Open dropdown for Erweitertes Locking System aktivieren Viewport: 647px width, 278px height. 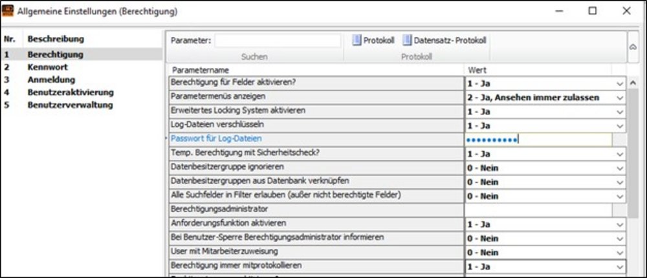tap(619, 111)
